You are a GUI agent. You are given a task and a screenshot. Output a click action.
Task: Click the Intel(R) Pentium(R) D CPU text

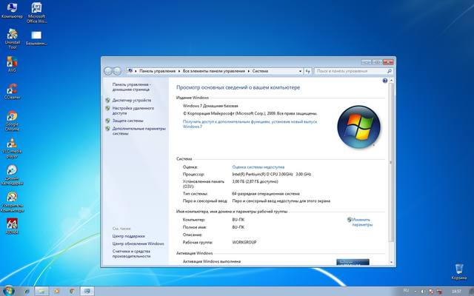click(x=272, y=175)
